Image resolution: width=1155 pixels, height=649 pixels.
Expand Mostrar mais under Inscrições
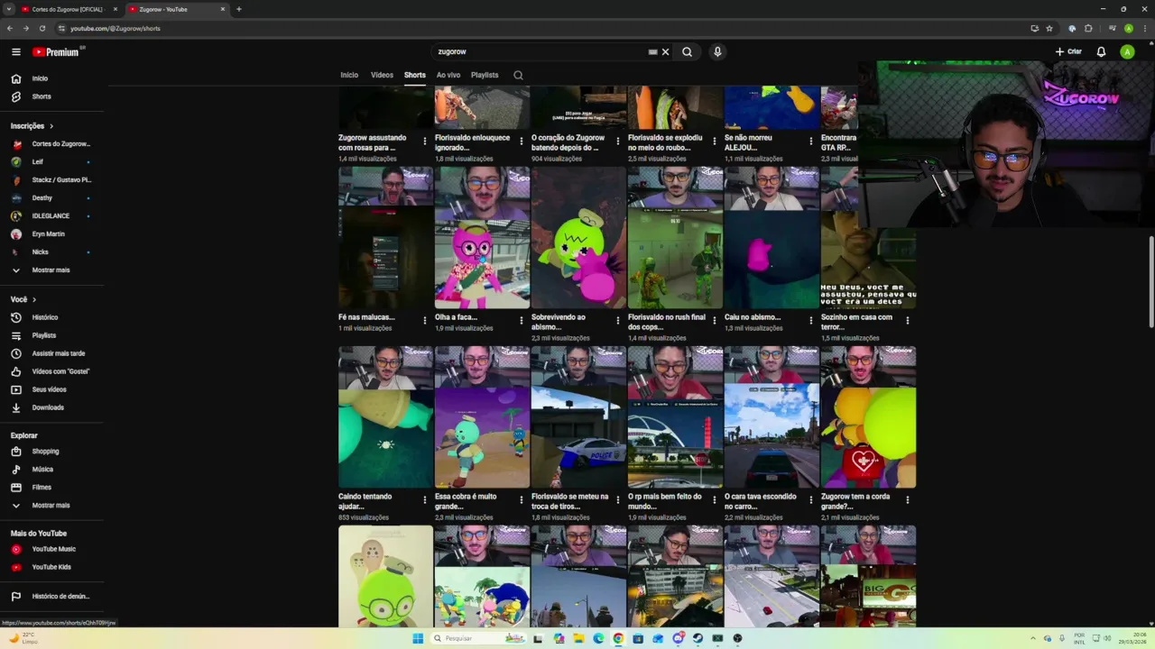point(51,270)
